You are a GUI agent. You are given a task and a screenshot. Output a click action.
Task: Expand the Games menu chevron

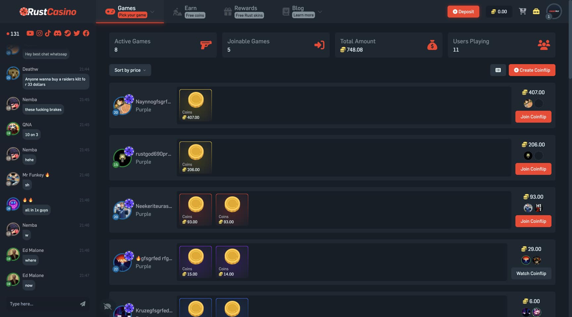pyautogui.click(x=152, y=12)
